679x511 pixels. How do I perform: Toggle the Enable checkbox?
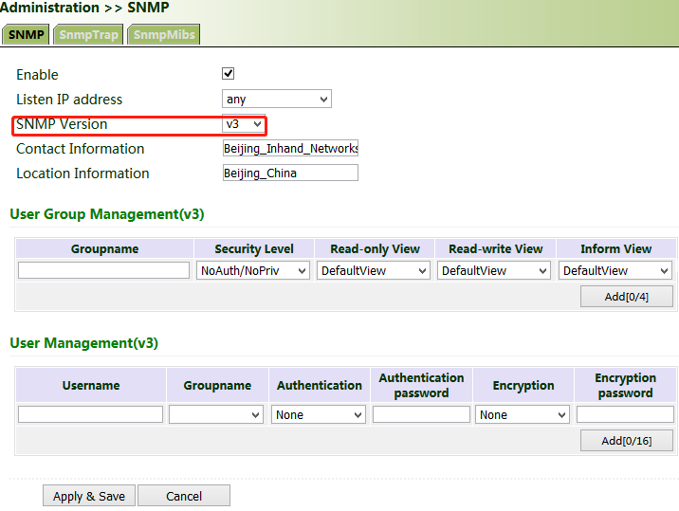coord(229,74)
